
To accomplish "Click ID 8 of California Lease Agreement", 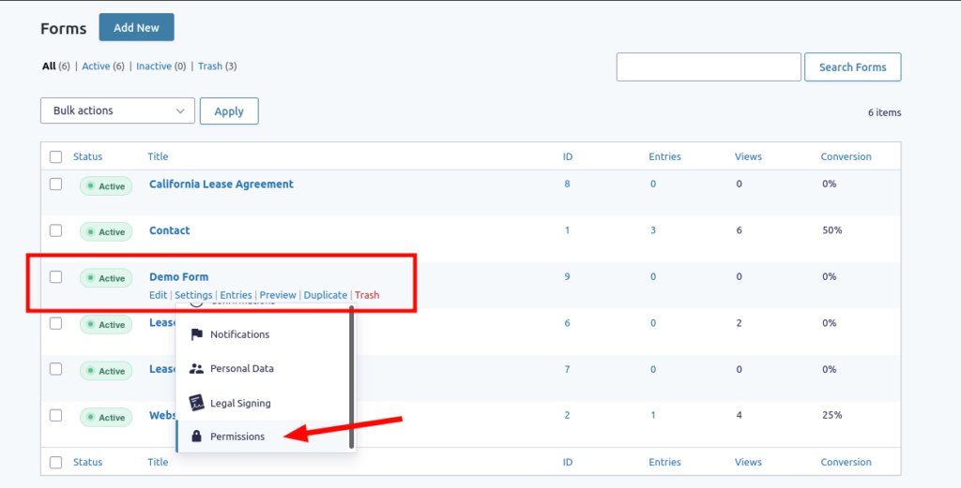I will pyautogui.click(x=567, y=184).
